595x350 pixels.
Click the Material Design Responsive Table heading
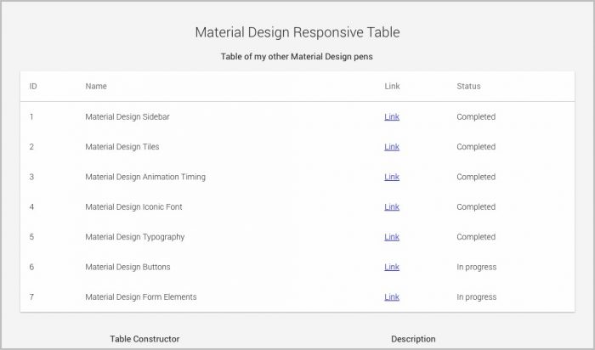297,32
